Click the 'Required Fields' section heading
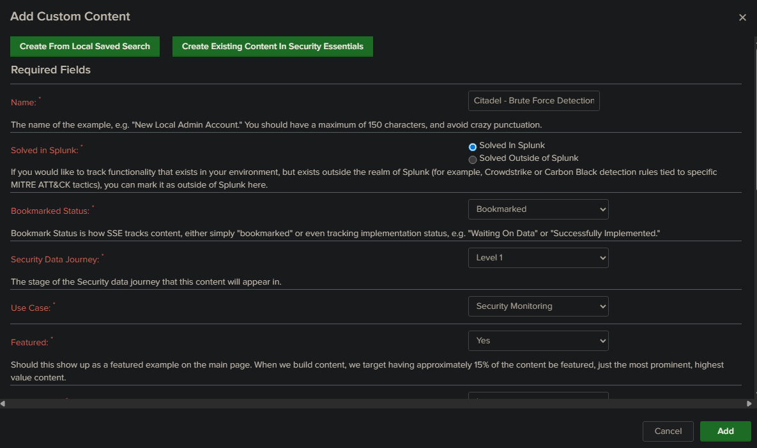 coord(50,70)
